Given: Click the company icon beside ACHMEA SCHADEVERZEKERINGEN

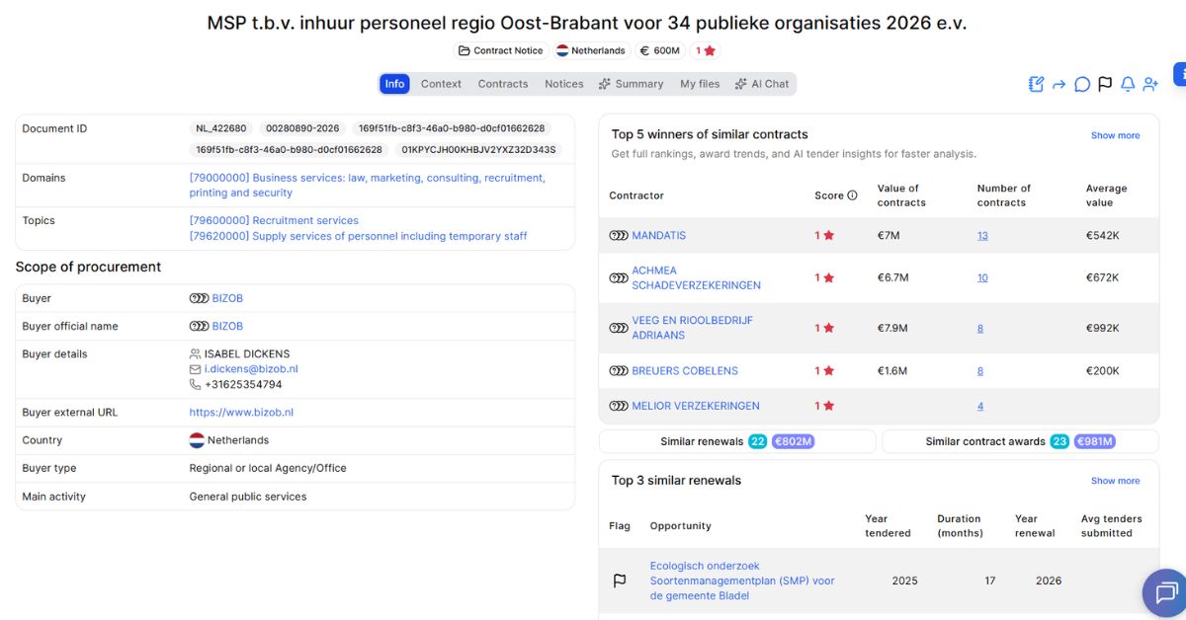Looking at the screenshot, I should (619, 277).
